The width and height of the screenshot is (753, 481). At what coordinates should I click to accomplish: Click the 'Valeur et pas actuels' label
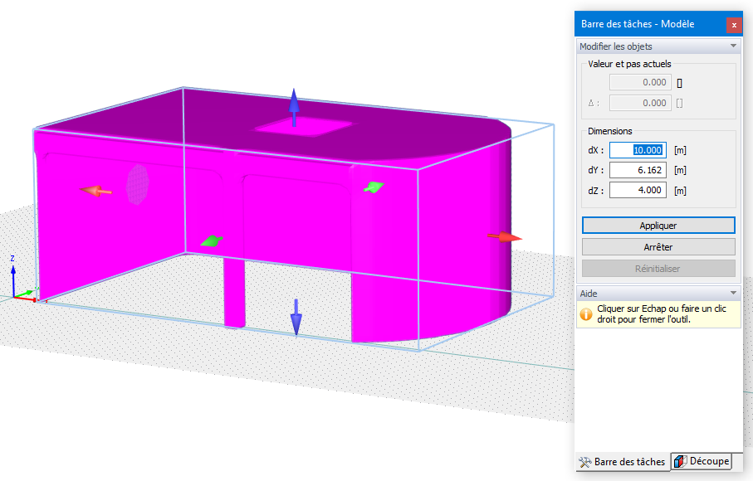(x=629, y=64)
